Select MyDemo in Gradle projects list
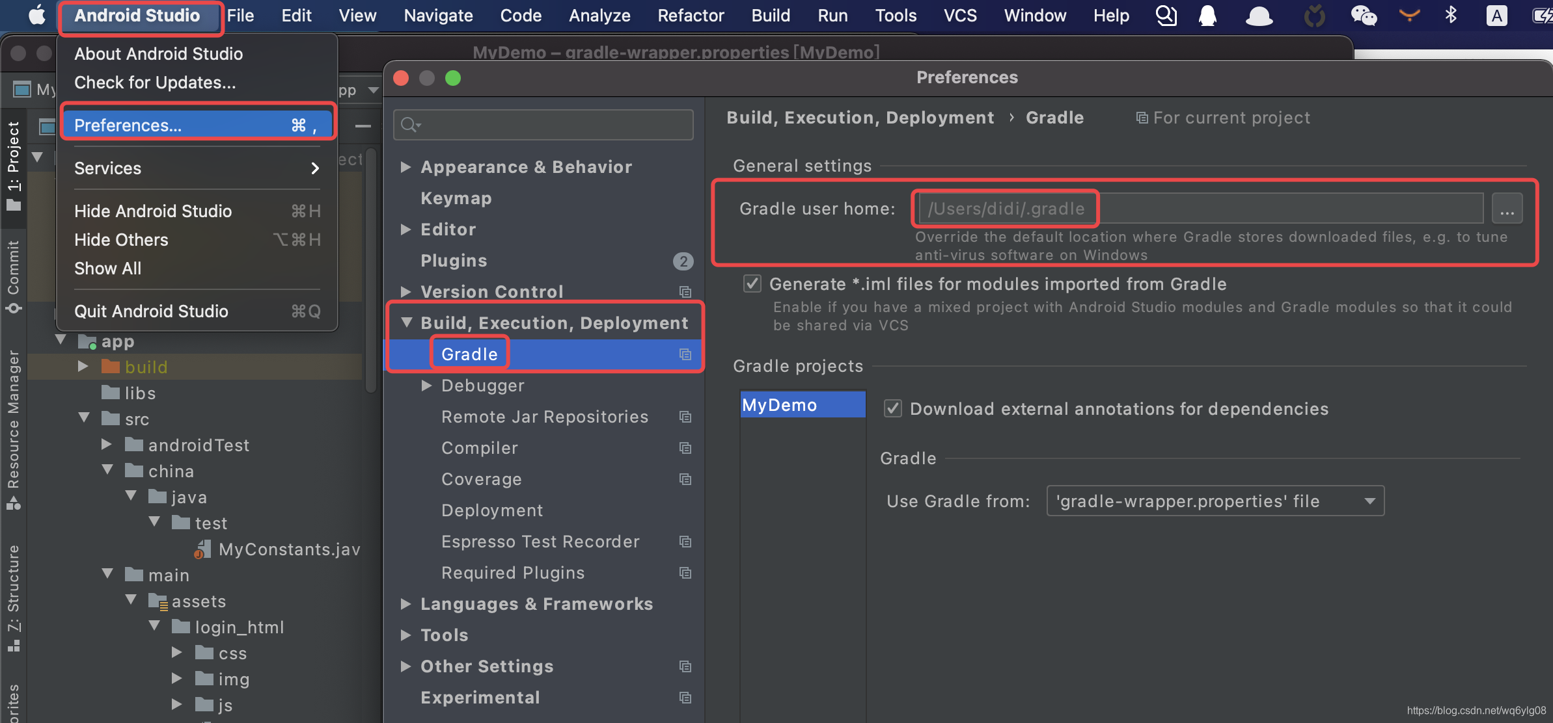Viewport: 1553px width, 723px height. tap(803, 404)
